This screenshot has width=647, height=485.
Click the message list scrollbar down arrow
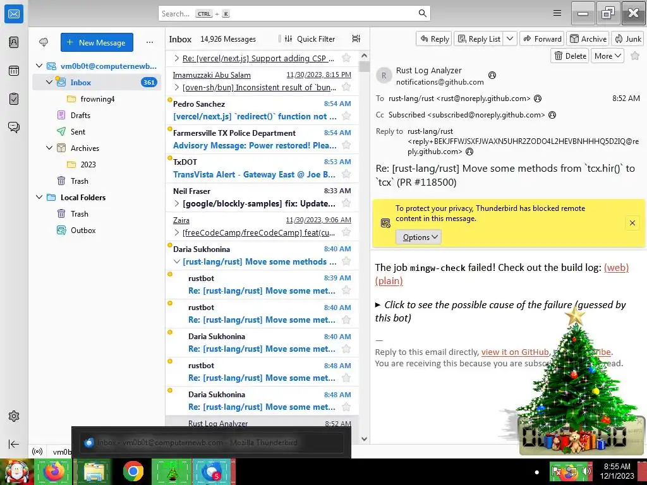coord(364,439)
